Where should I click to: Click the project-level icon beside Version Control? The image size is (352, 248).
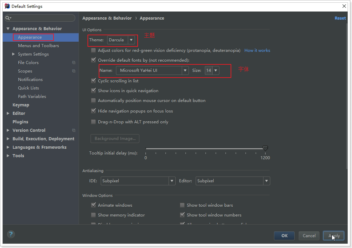74,130
